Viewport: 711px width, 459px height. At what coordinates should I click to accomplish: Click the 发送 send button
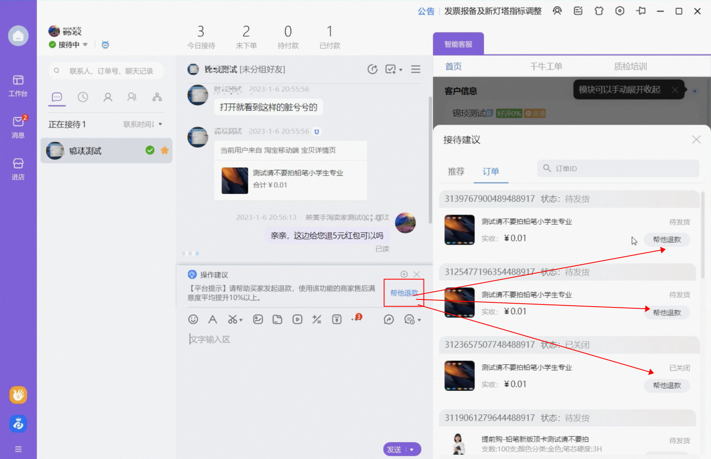[x=394, y=449]
